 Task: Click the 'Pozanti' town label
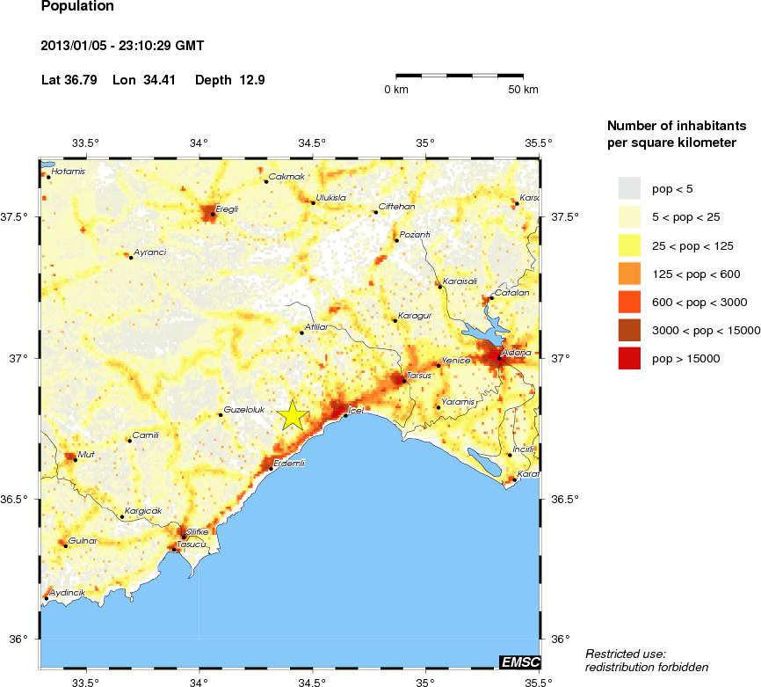point(415,235)
